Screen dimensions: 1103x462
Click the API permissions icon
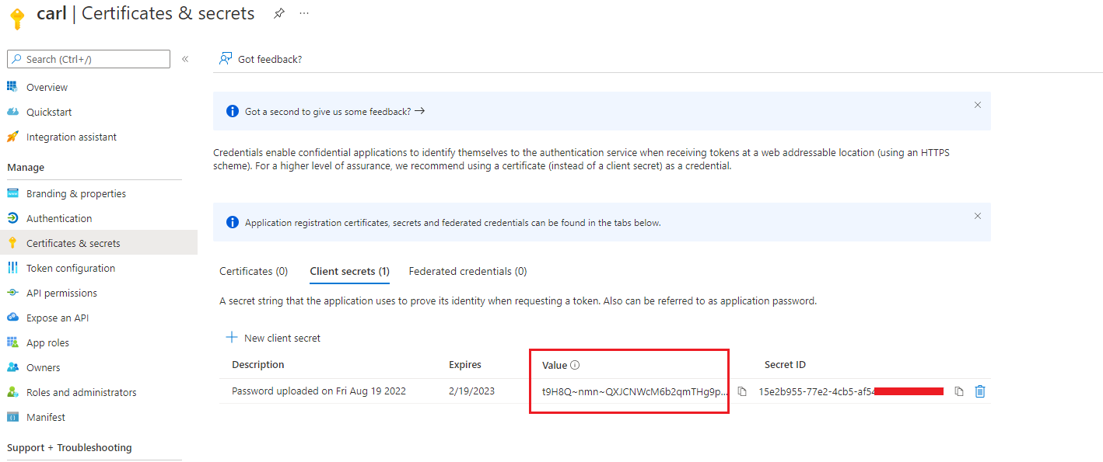12,293
